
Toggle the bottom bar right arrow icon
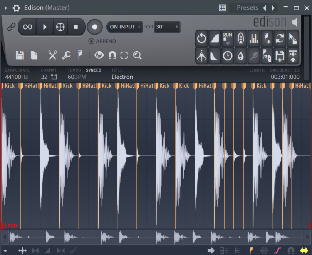point(211,251)
